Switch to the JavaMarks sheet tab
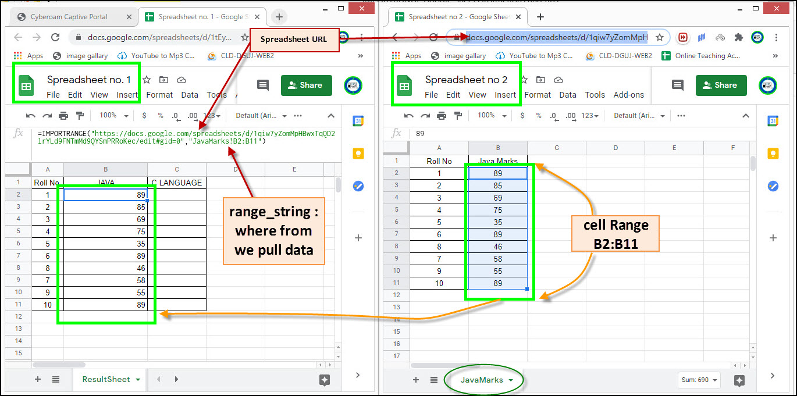797x396 pixels. coord(483,379)
